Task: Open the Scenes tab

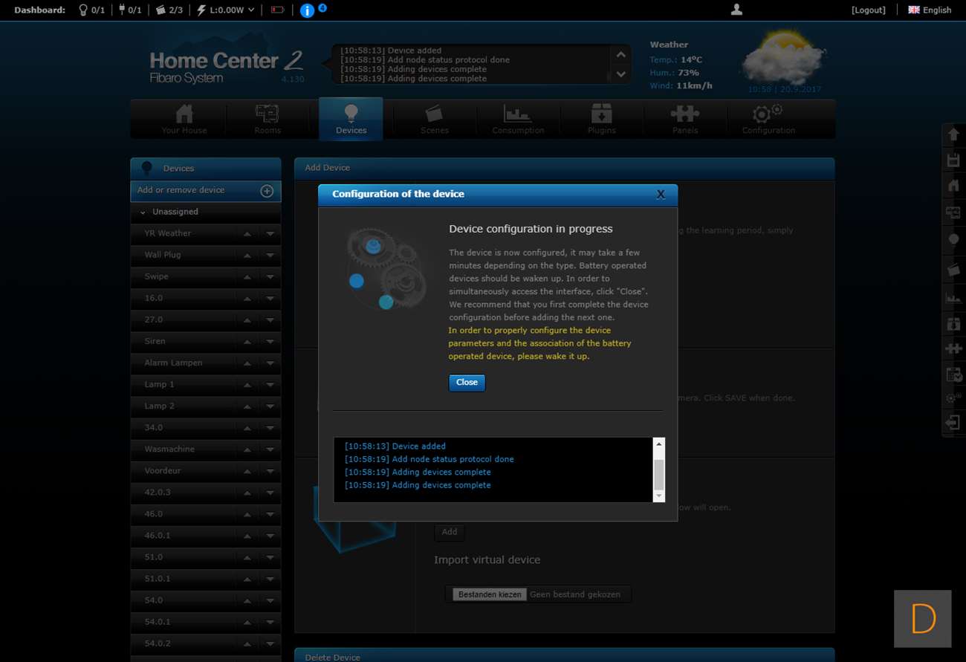Action: pos(434,119)
